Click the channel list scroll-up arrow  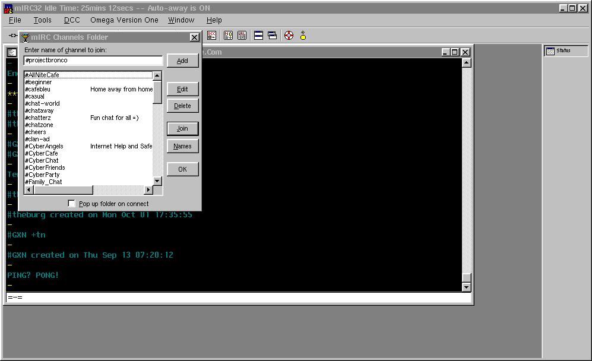coord(157,75)
